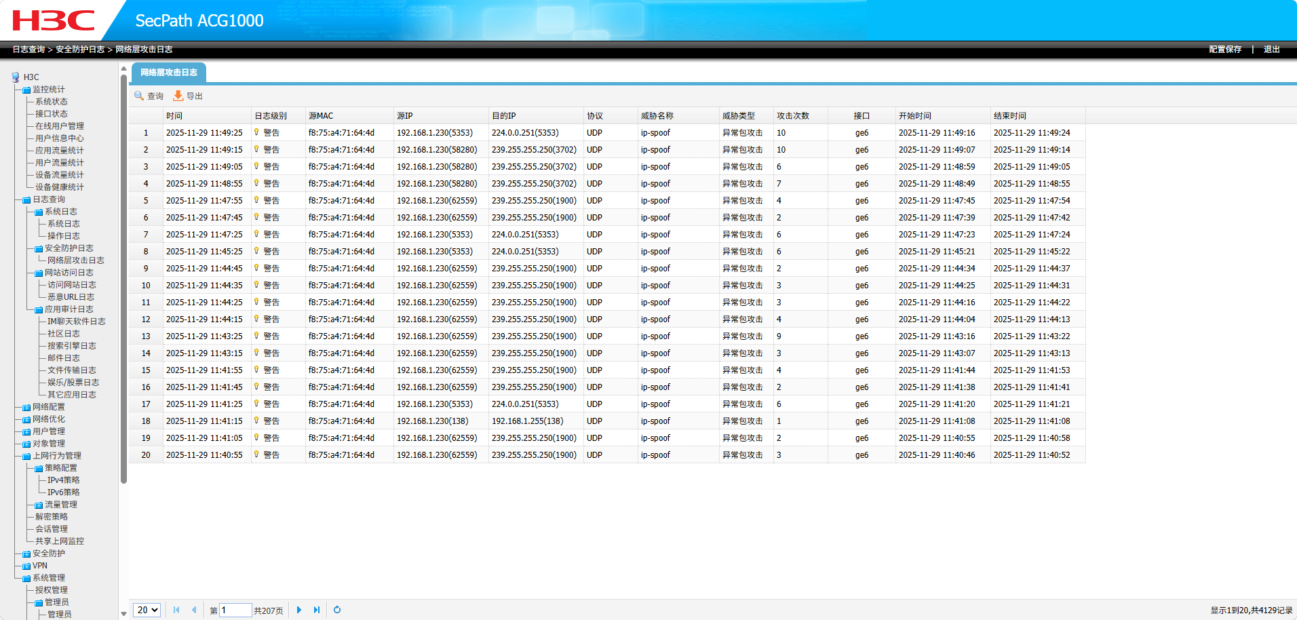Expand the 流量管理 tree node

tap(39, 505)
